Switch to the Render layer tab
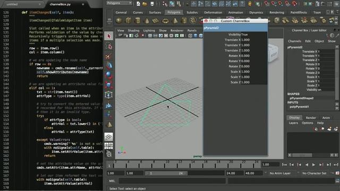Image resolution: width=340 pixels, height=191 pixels. pos(311,118)
